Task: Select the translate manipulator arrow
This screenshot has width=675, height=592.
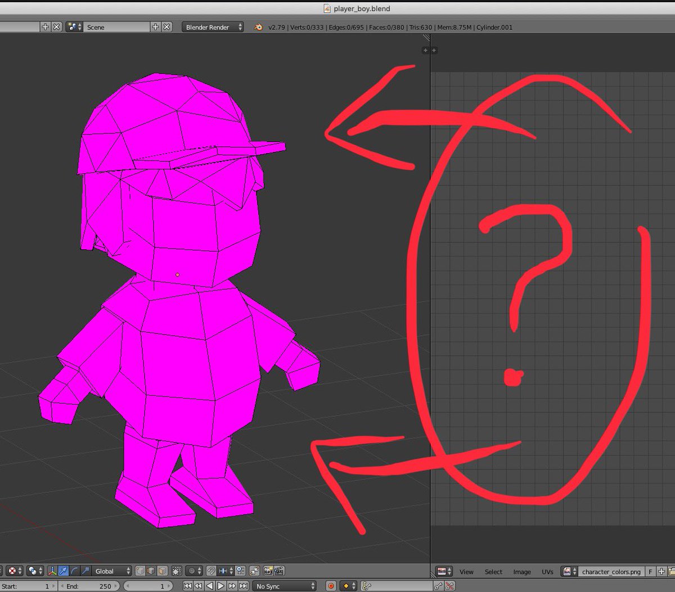Action: [x=64, y=571]
